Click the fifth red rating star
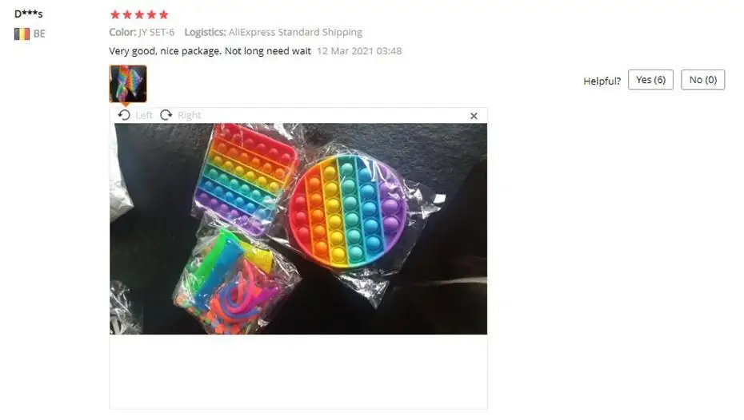This screenshot has height=420, width=744. point(164,14)
